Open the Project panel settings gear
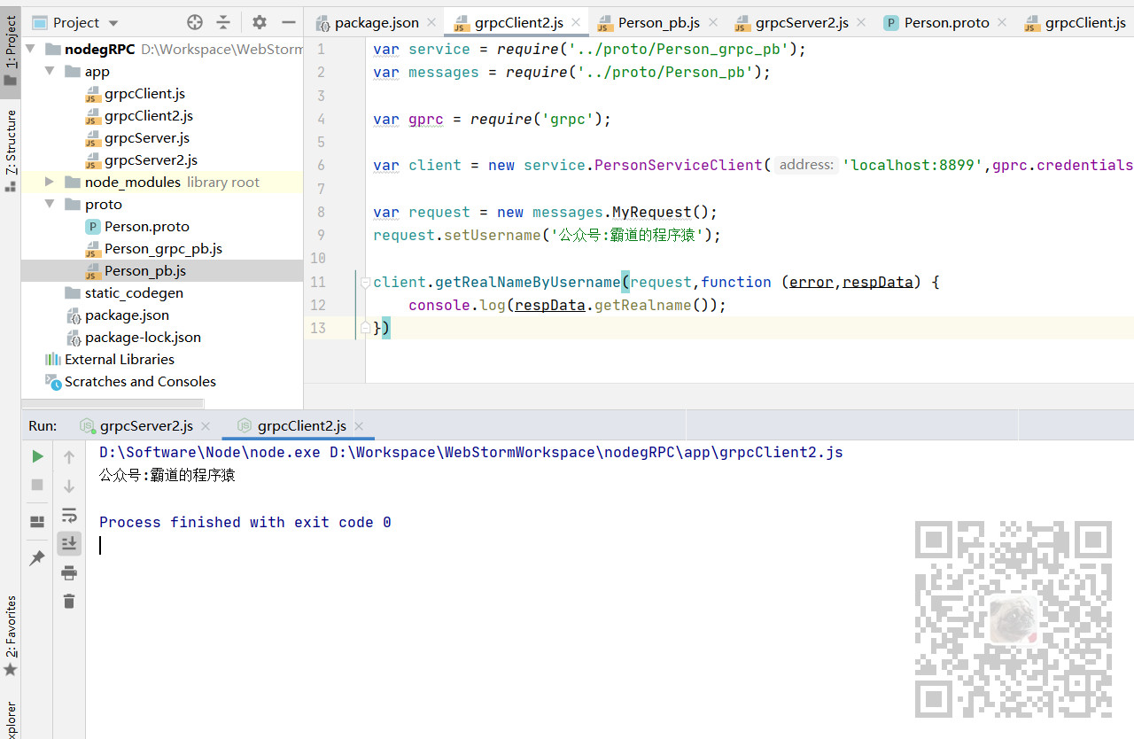The height and width of the screenshot is (739, 1134). [x=259, y=22]
